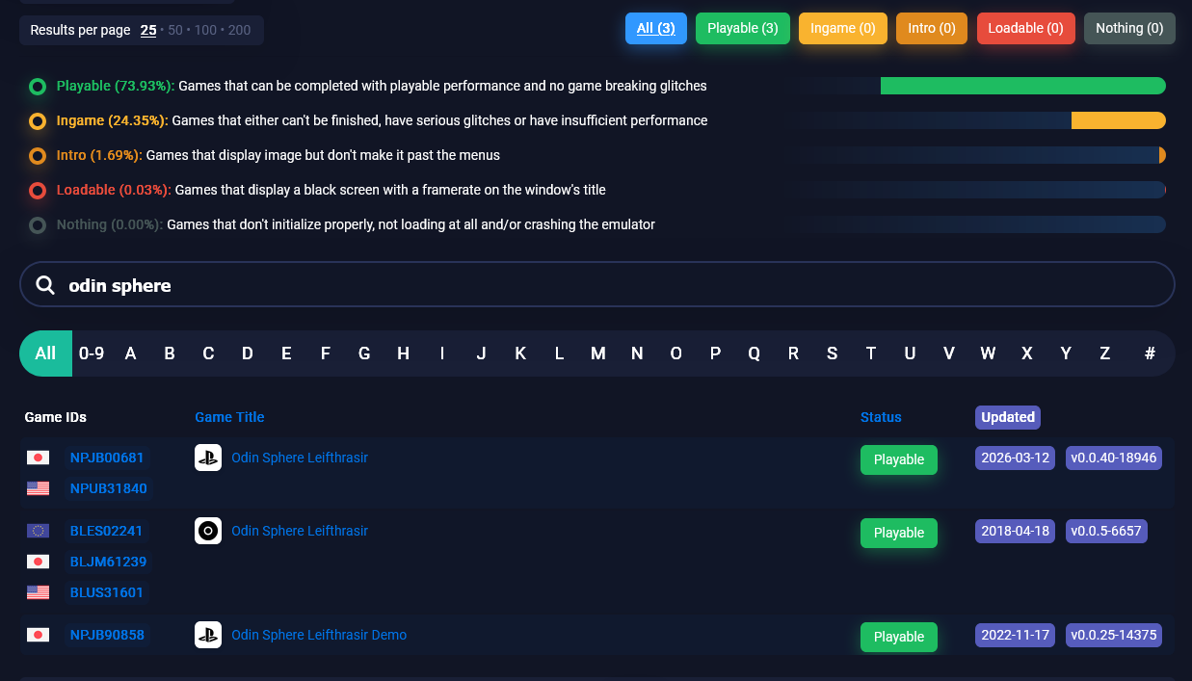Click the green Playable status circle icon

coord(38,87)
